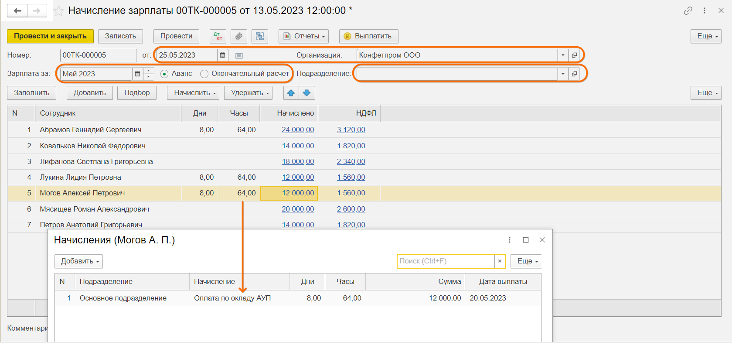
Task: Add document to favorites with star icon
Action: click(x=58, y=11)
